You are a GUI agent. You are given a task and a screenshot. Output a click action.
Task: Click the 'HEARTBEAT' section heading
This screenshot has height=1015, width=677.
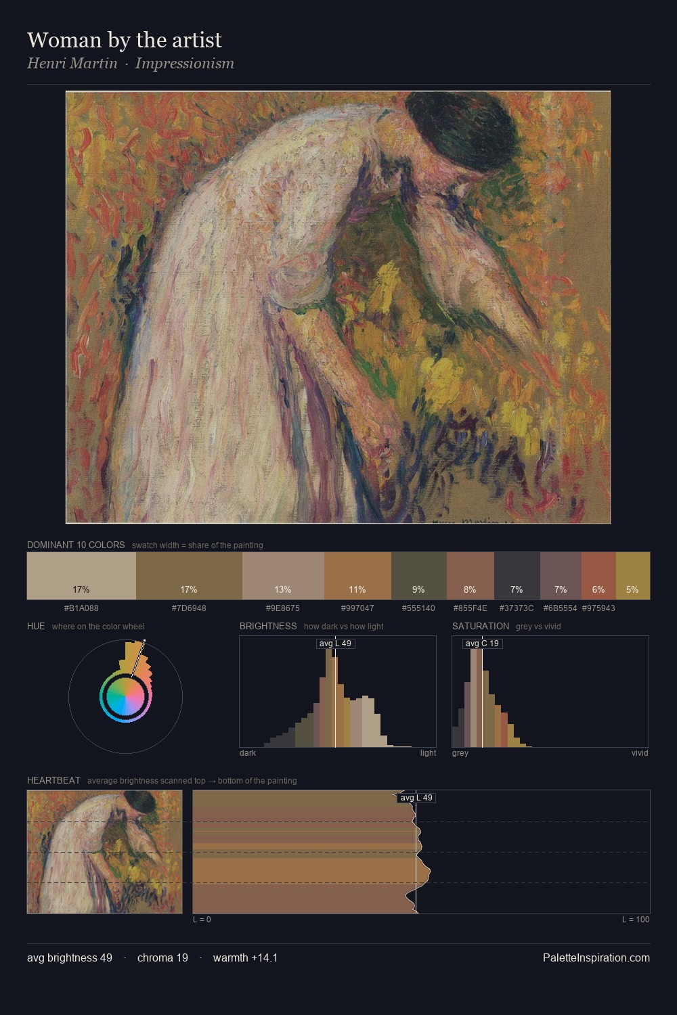[53, 780]
